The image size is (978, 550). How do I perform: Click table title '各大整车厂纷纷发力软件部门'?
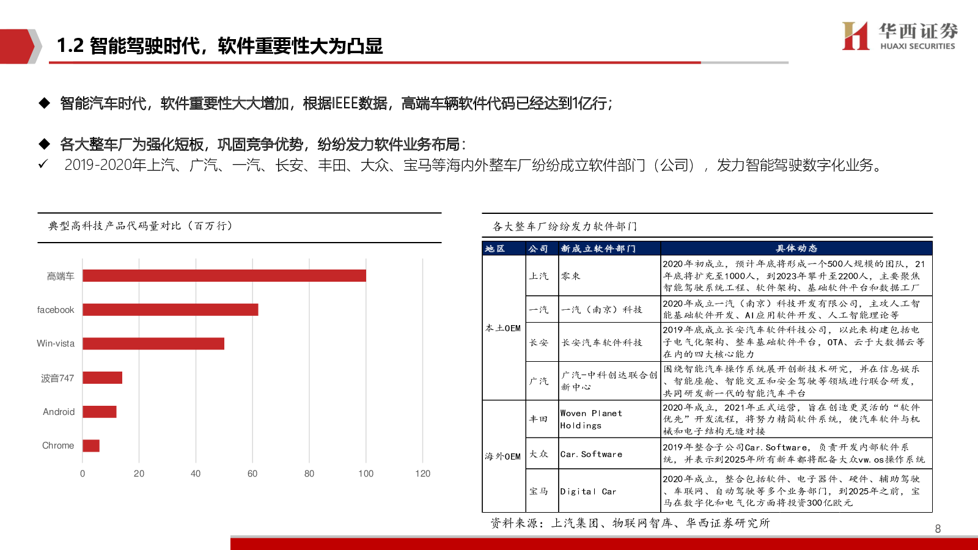point(565,227)
